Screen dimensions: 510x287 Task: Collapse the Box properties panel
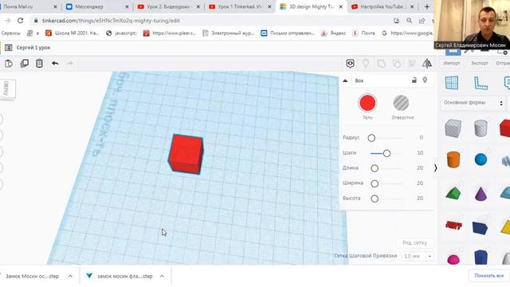[x=345, y=81]
